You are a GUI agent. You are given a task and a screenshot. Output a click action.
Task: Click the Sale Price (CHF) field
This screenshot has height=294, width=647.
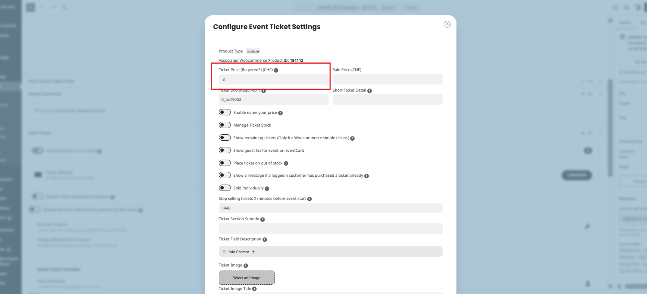coord(387,79)
